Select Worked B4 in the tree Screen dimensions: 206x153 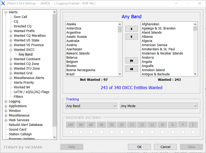pyautogui.click(x=22, y=87)
